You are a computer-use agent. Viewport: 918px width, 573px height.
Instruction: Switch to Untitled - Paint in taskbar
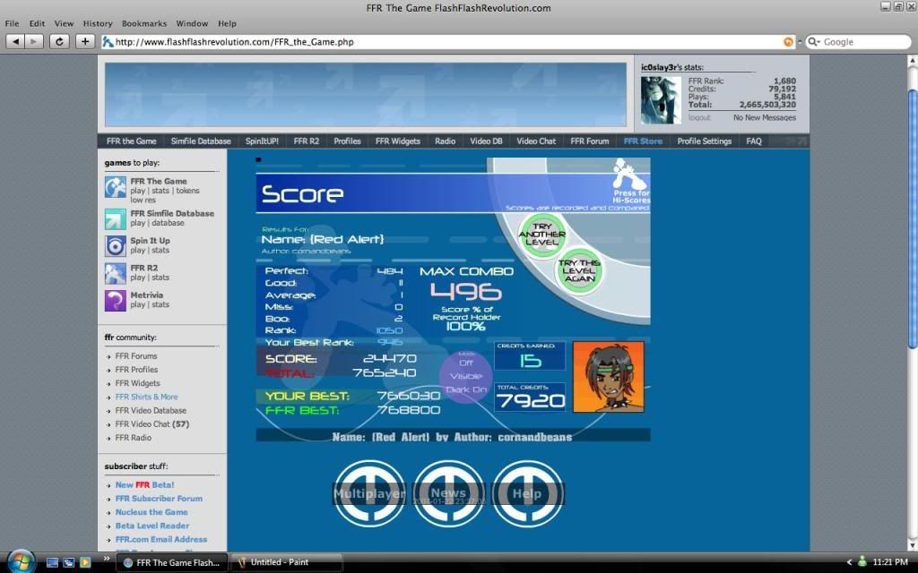point(285,562)
